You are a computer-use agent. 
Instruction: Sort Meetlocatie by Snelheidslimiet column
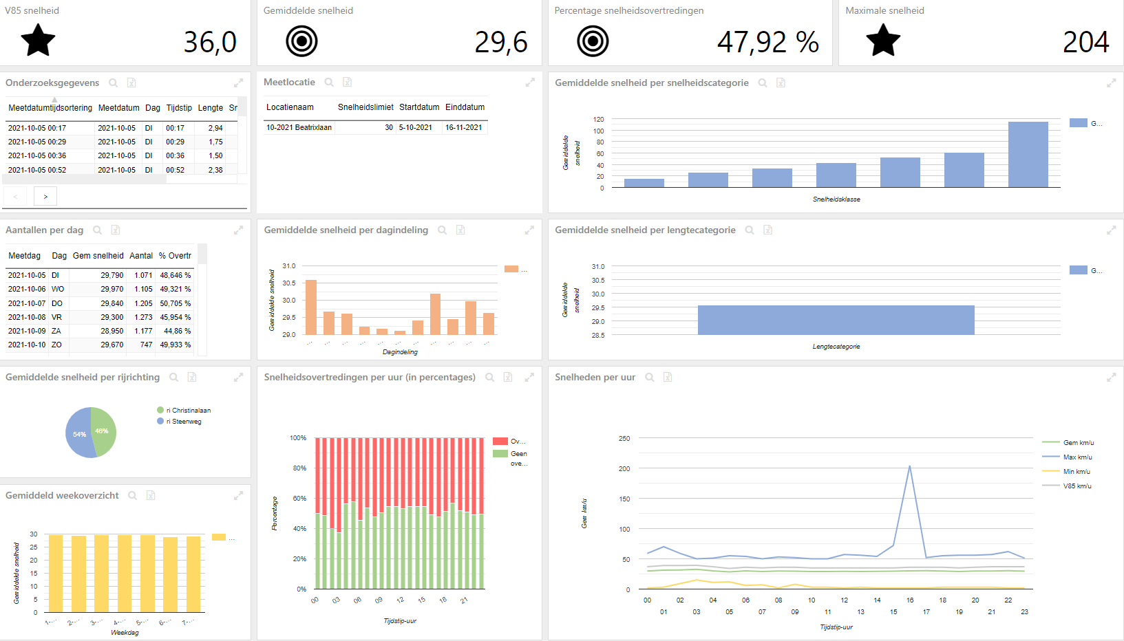pos(365,107)
